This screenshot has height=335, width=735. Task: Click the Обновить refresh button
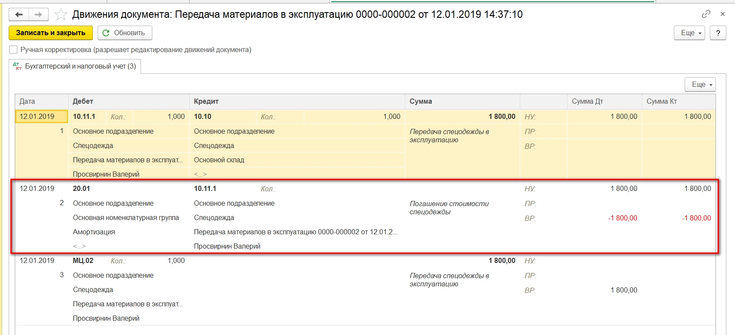[125, 33]
